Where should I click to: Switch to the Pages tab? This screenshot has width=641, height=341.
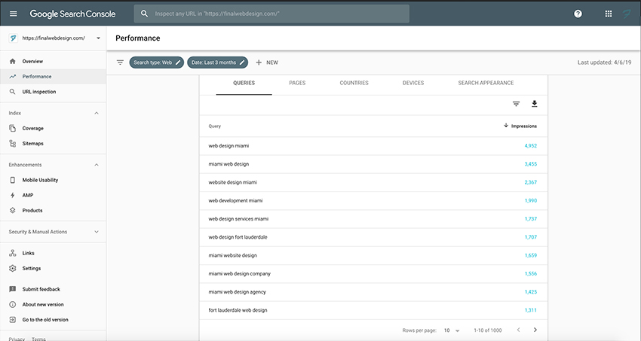pyautogui.click(x=297, y=83)
